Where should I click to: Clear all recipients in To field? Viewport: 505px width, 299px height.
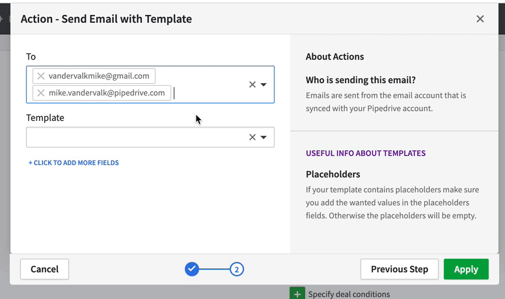[x=252, y=84]
